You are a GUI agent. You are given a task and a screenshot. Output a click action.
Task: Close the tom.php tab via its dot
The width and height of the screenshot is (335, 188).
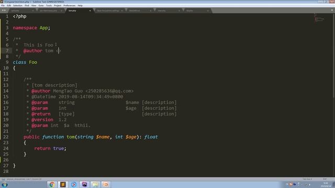(90, 10)
